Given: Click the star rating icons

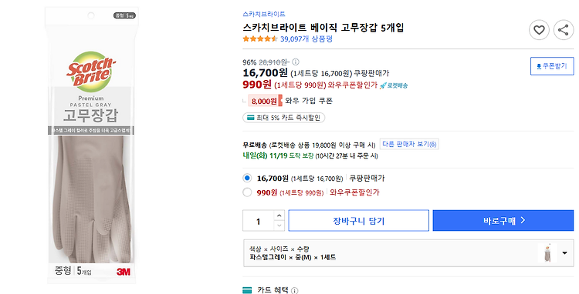Looking at the screenshot, I should 260,38.
